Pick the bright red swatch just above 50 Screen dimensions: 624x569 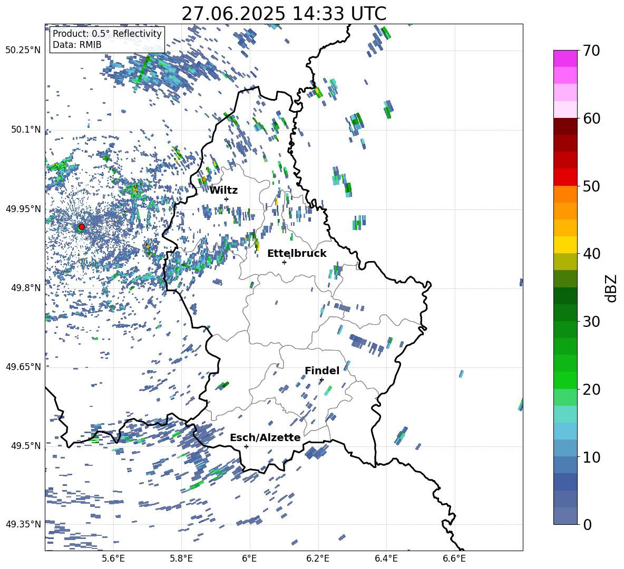(565, 177)
